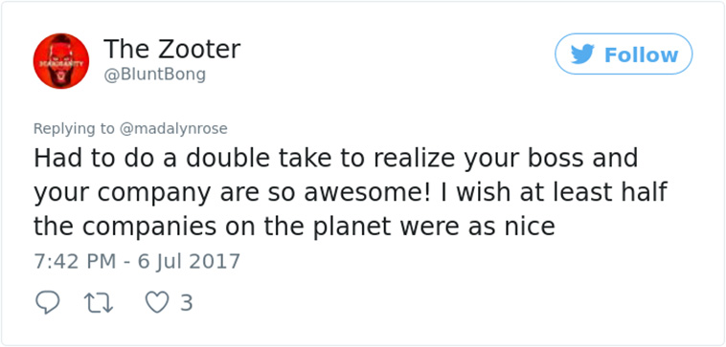Click the like count number 3
The width and height of the screenshot is (726, 347).
tap(186, 303)
